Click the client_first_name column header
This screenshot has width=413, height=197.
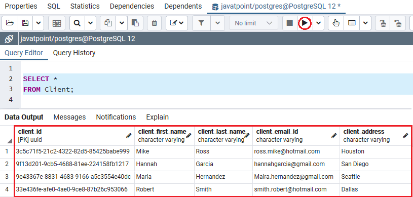[x=164, y=135]
